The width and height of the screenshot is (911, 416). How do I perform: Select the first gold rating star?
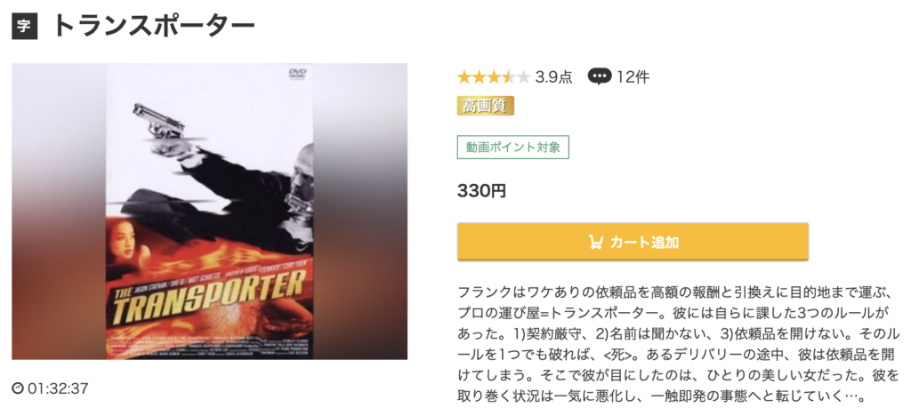point(464,76)
